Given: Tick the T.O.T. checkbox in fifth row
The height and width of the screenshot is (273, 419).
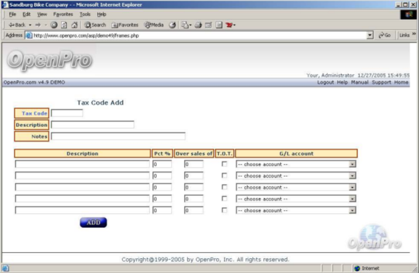Looking at the screenshot, I should pyautogui.click(x=225, y=210).
